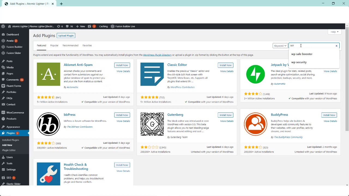This screenshot has height=196, width=349.
Task: Open the Avada sidebar menu
Action: click(10, 41)
